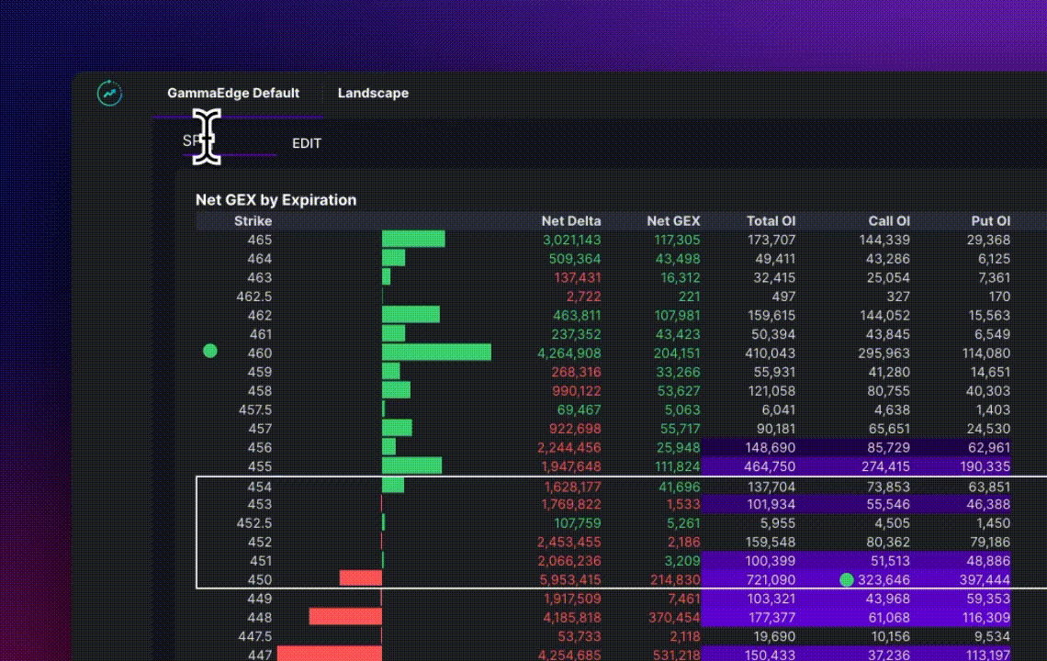Click the green dot beside strike 460
This screenshot has width=1047, height=661.
(x=210, y=352)
